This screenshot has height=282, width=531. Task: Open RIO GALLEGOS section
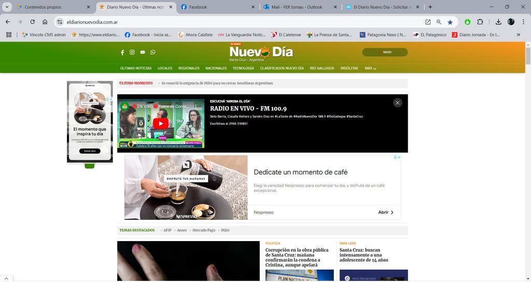coord(322,68)
